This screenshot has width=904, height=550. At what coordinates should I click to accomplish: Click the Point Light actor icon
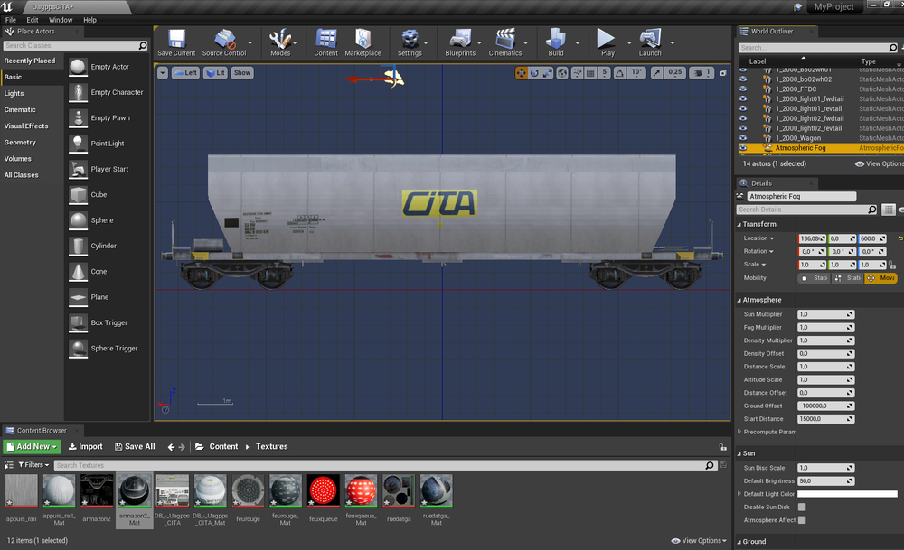[78, 144]
